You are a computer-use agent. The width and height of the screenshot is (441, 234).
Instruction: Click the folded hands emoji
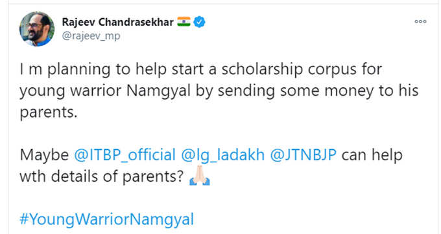click(x=200, y=176)
